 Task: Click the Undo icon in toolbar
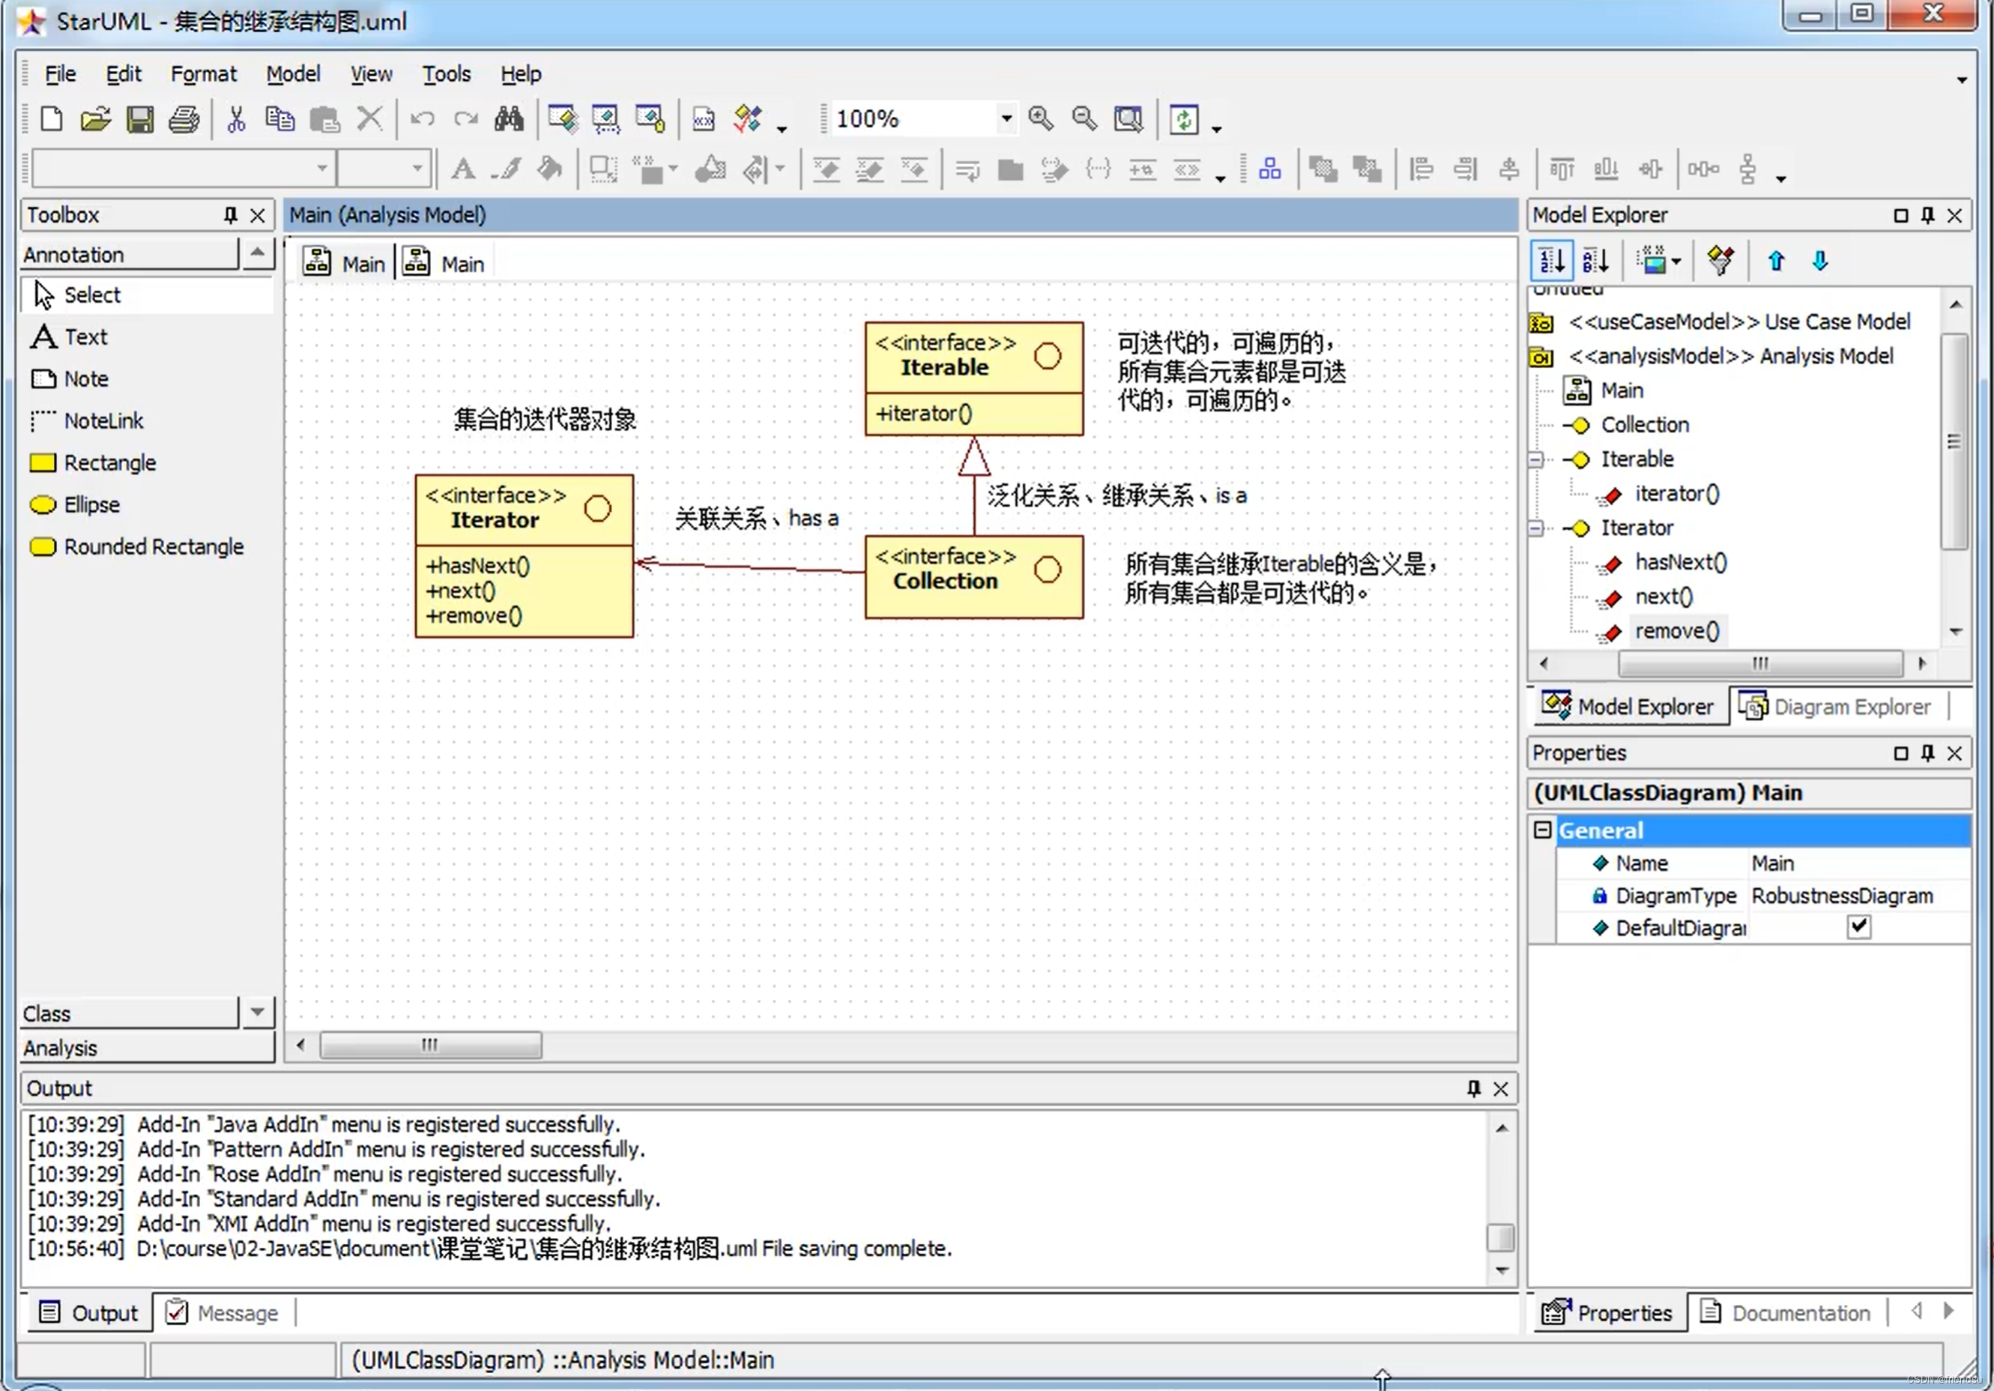423,120
